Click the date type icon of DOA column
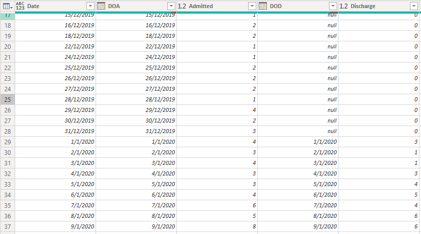 click(101, 6)
